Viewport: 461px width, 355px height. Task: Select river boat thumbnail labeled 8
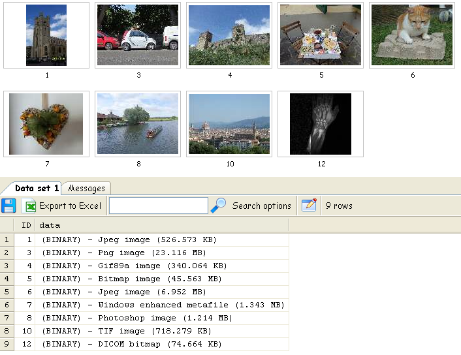click(x=138, y=124)
